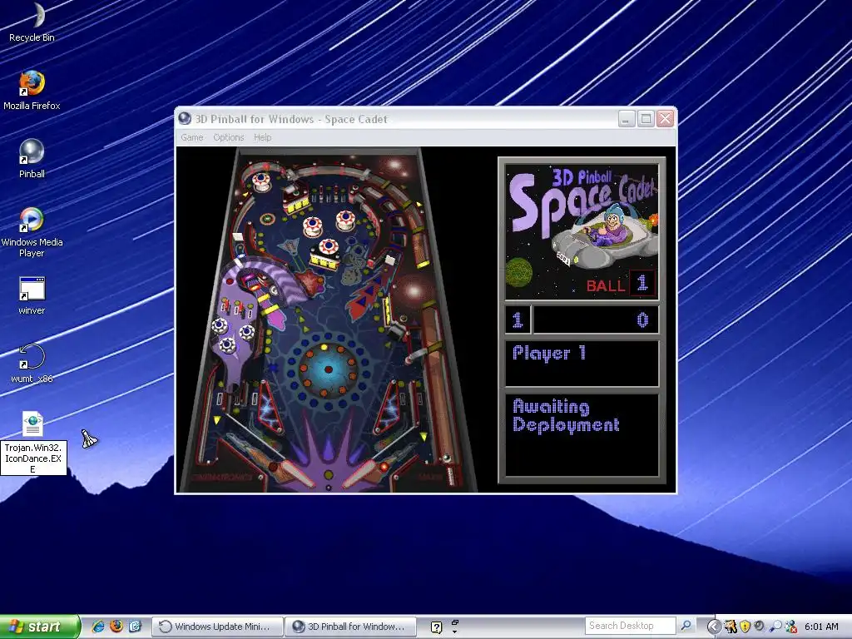Image resolution: width=852 pixels, height=639 pixels.
Task: Click the security shield tray icon
Action: click(x=745, y=627)
